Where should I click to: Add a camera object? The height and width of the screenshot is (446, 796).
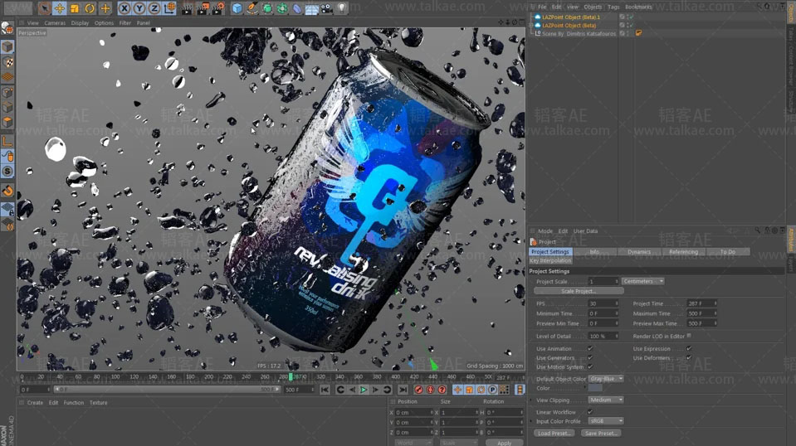pos(327,8)
